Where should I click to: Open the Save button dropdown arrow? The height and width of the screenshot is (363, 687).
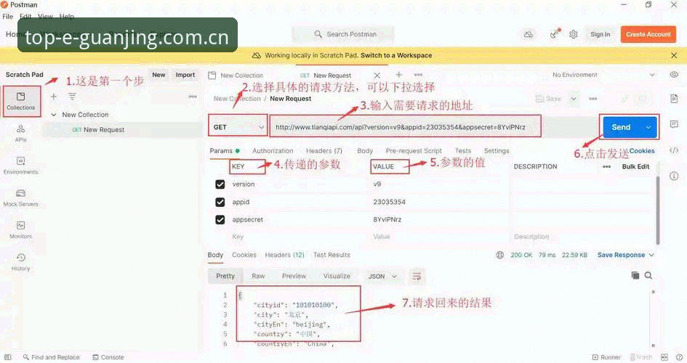[x=573, y=99]
